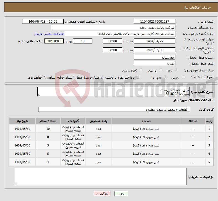
Task: Click the اطلاعات کالاهای مورد نیاز heading
Action: [193, 100]
